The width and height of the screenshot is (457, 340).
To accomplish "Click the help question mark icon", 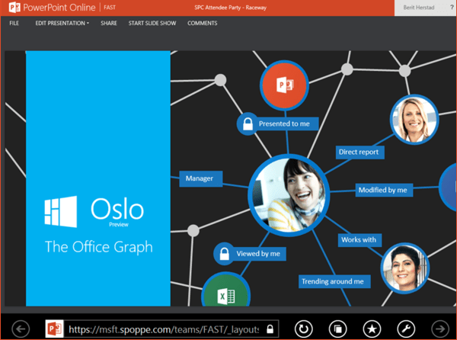I will pos(450,7).
